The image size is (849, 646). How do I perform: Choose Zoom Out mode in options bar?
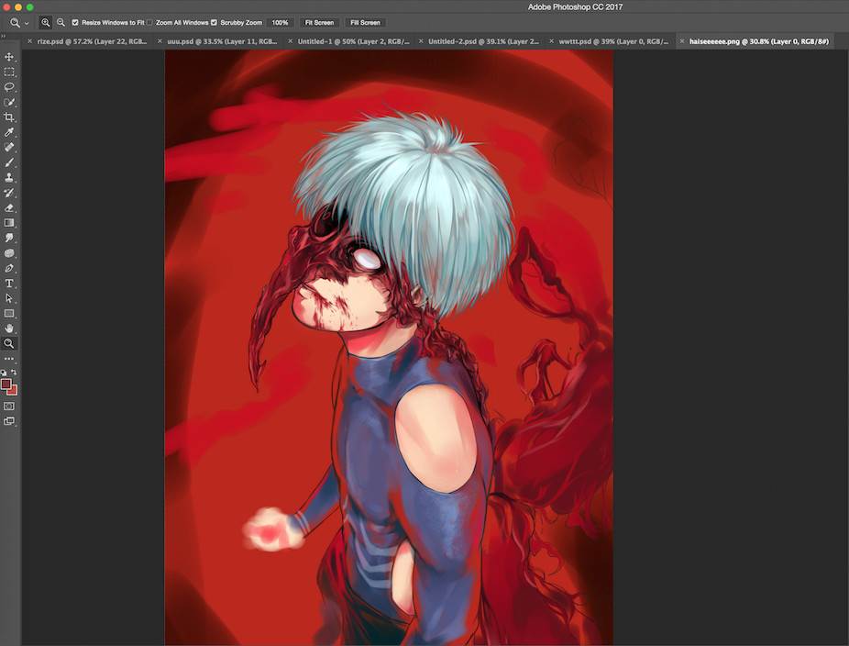61,23
